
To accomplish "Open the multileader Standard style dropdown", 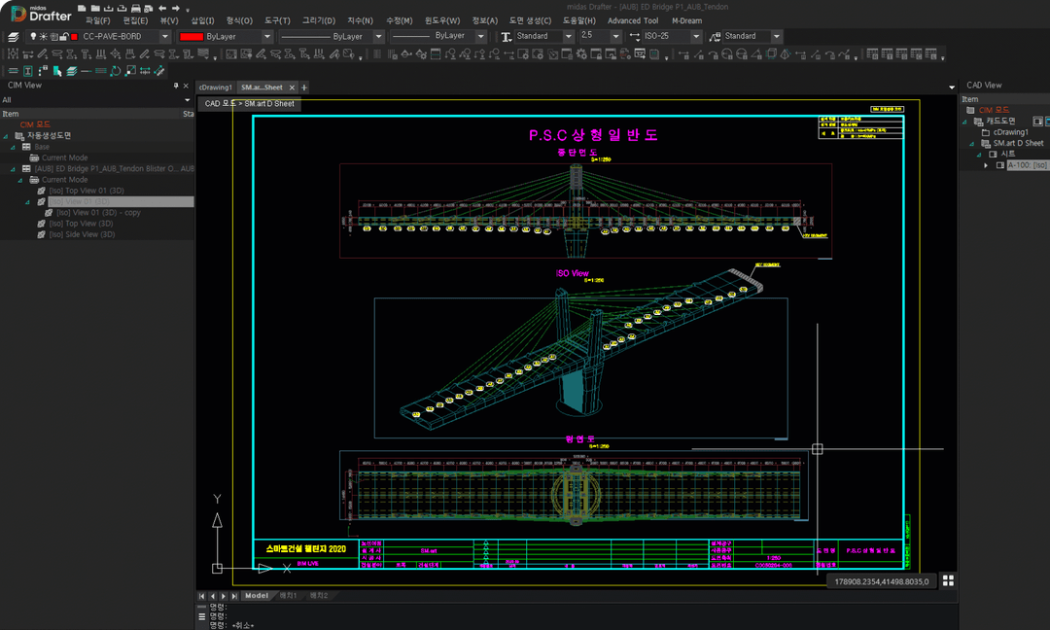I will point(777,37).
